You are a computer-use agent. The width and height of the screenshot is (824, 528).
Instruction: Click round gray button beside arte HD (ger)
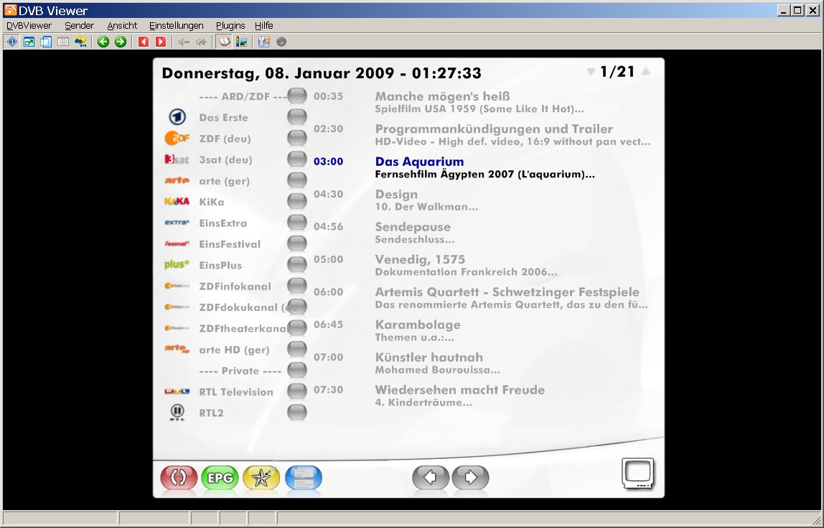pyautogui.click(x=297, y=349)
